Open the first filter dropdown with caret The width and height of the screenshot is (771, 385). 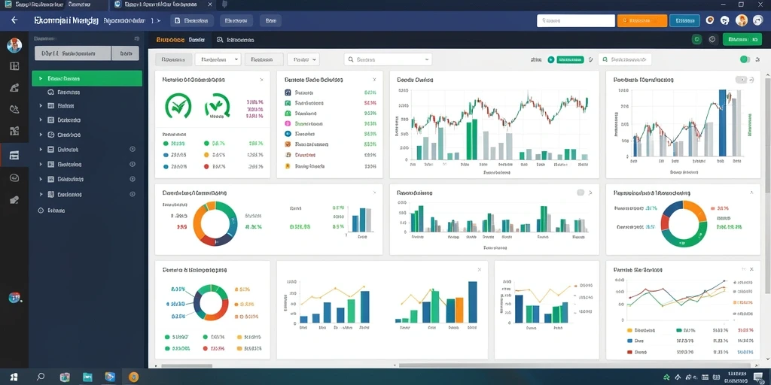218,59
